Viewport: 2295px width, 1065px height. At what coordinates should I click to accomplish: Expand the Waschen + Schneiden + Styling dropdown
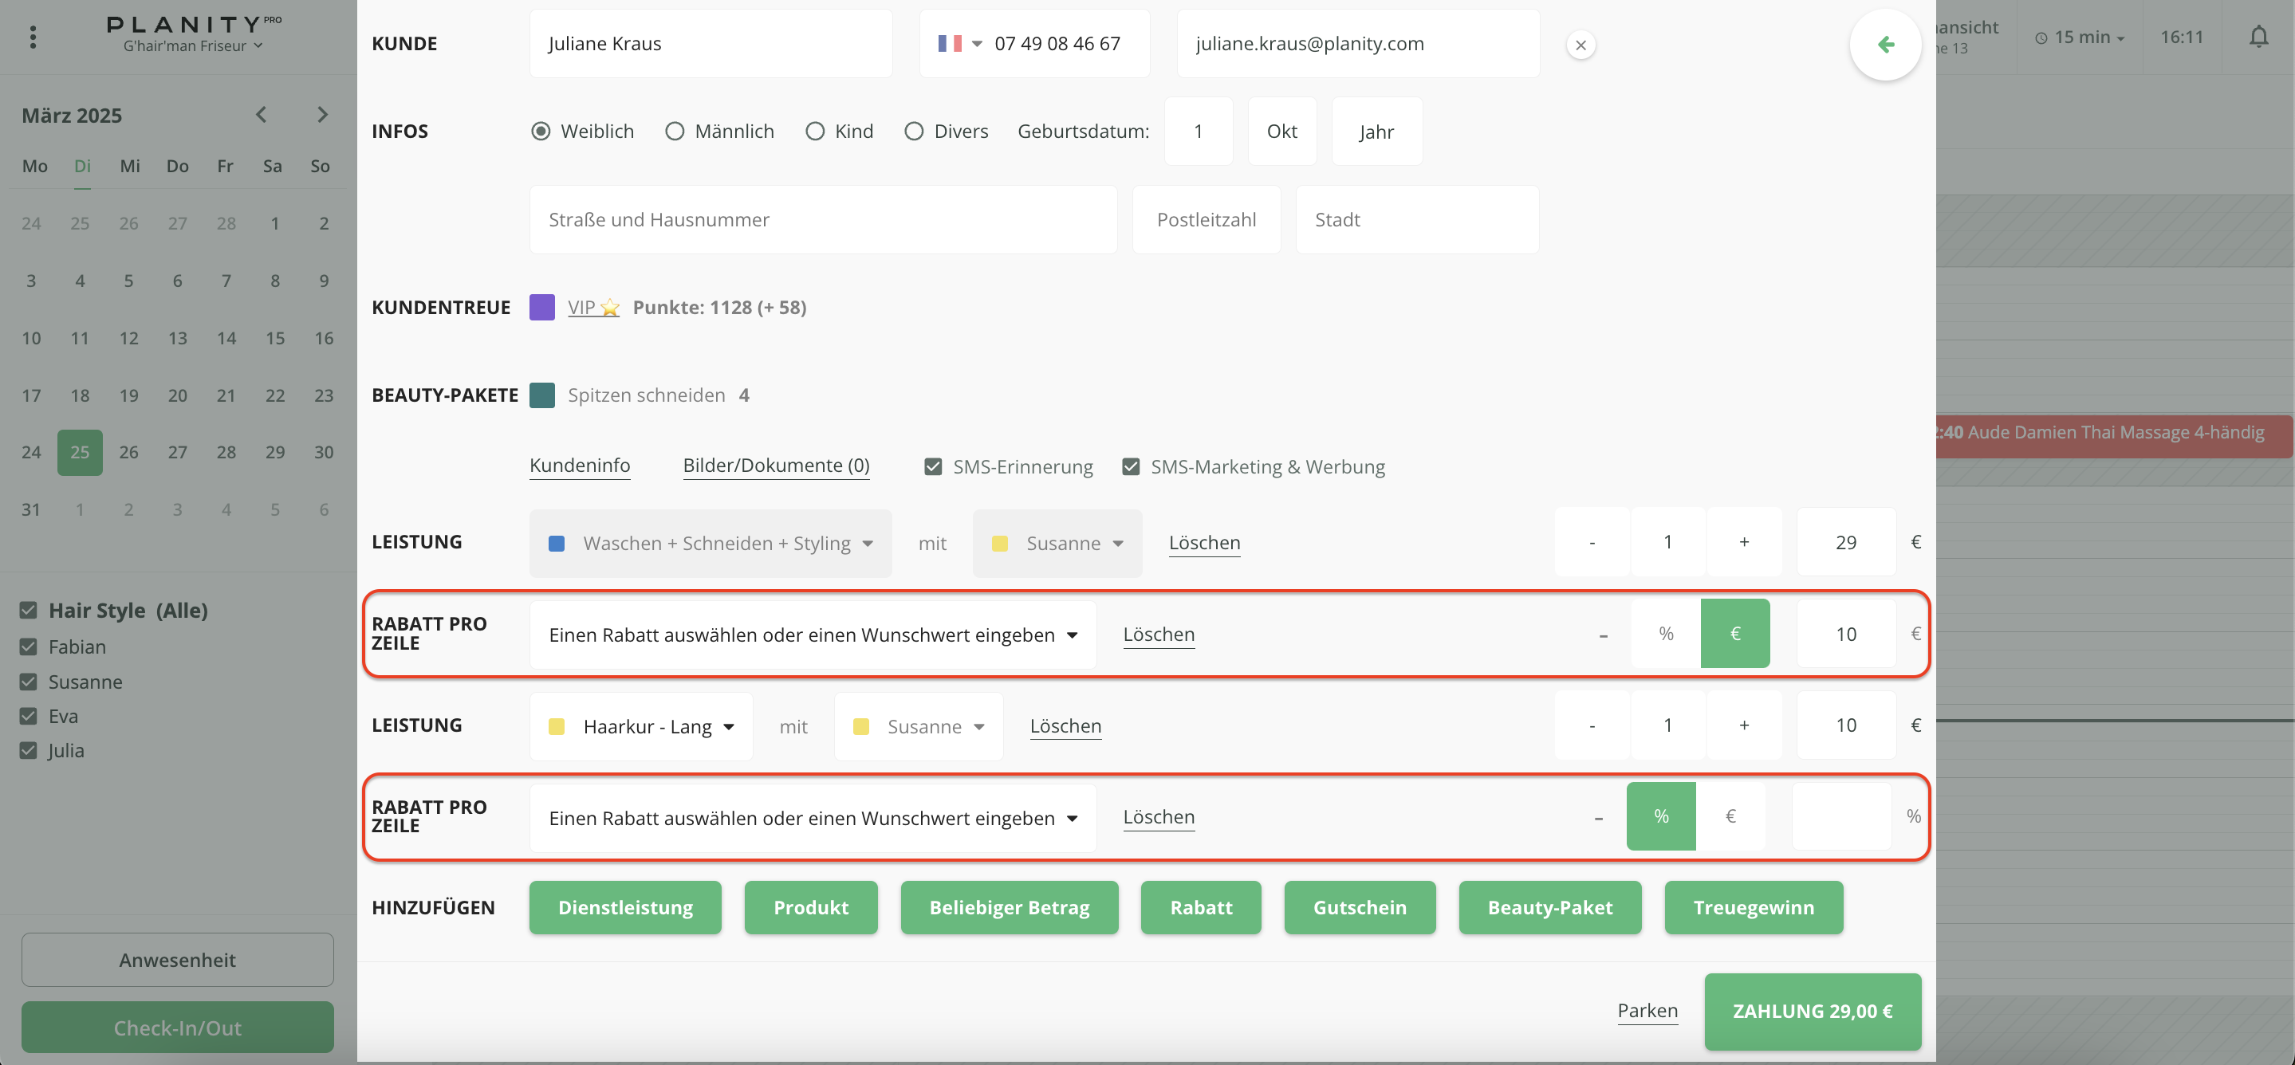coord(710,543)
